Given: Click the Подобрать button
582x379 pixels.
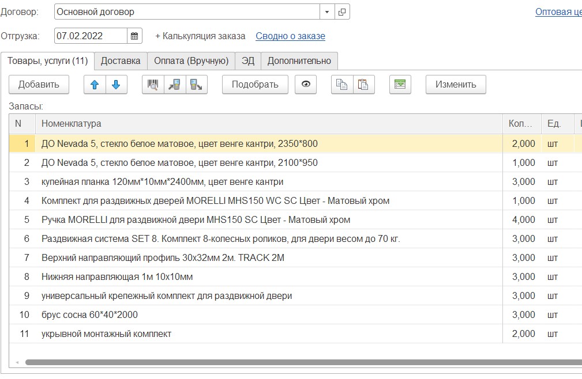Looking at the screenshot, I should pyautogui.click(x=255, y=85).
